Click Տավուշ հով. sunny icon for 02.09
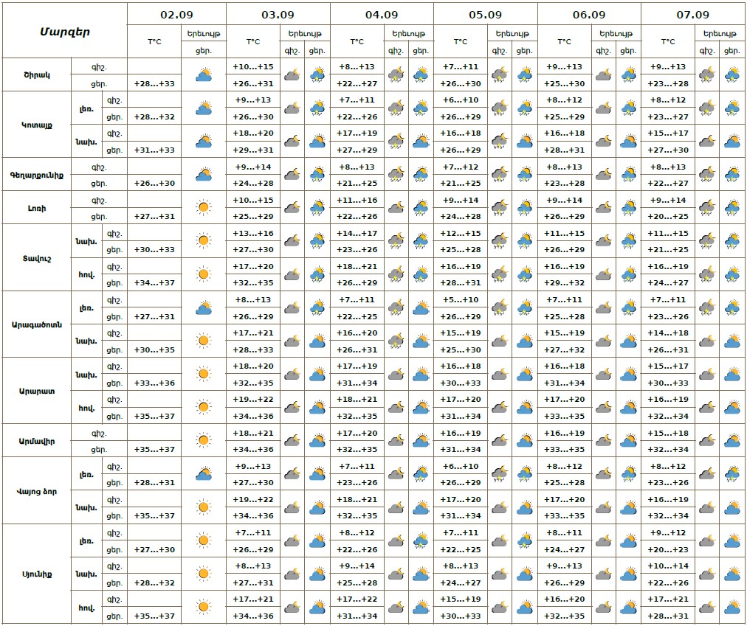The image size is (747, 626). (x=204, y=274)
